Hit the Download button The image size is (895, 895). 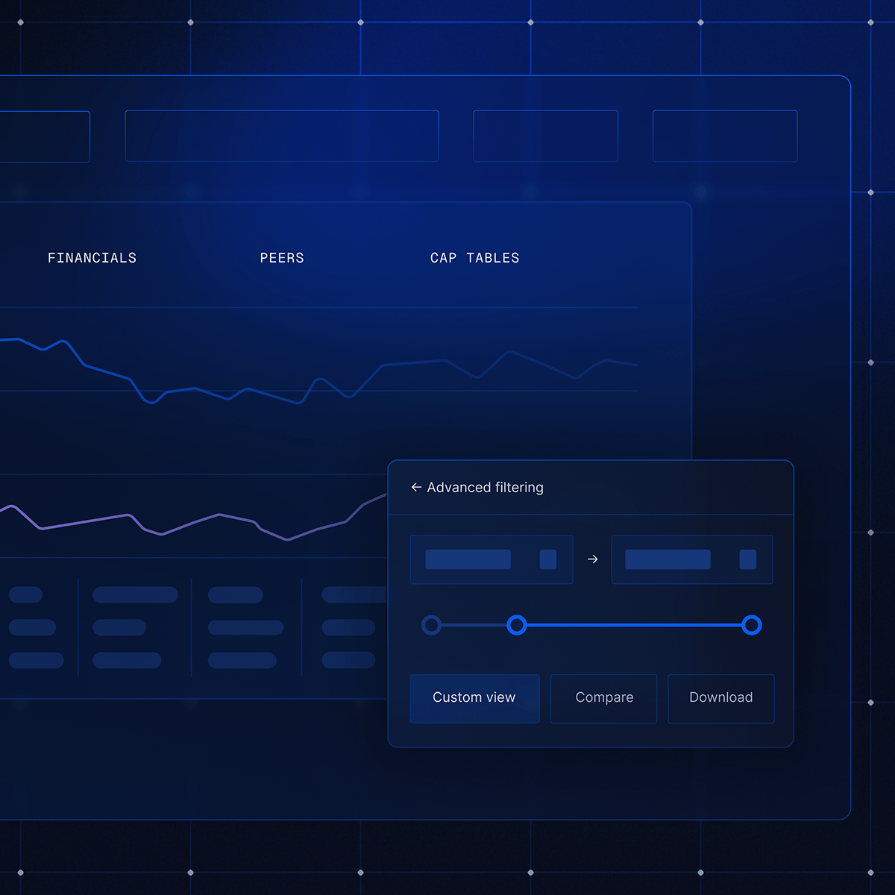pyautogui.click(x=720, y=698)
